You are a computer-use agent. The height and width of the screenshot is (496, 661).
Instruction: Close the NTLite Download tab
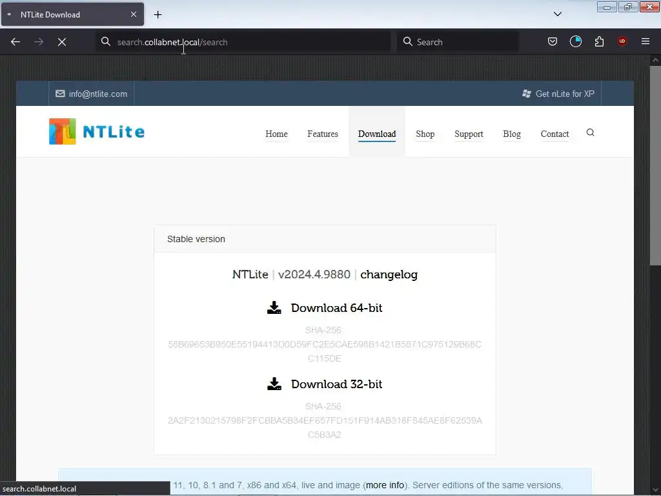[134, 14]
